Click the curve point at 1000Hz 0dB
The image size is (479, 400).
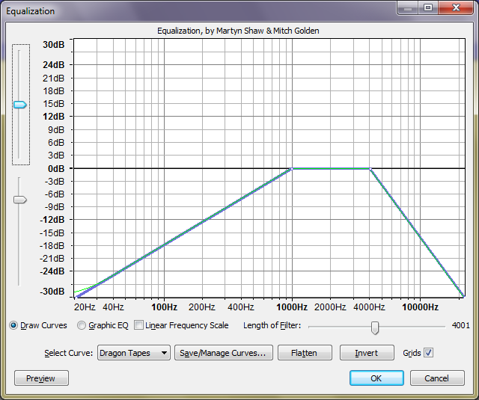click(x=292, y=169)
